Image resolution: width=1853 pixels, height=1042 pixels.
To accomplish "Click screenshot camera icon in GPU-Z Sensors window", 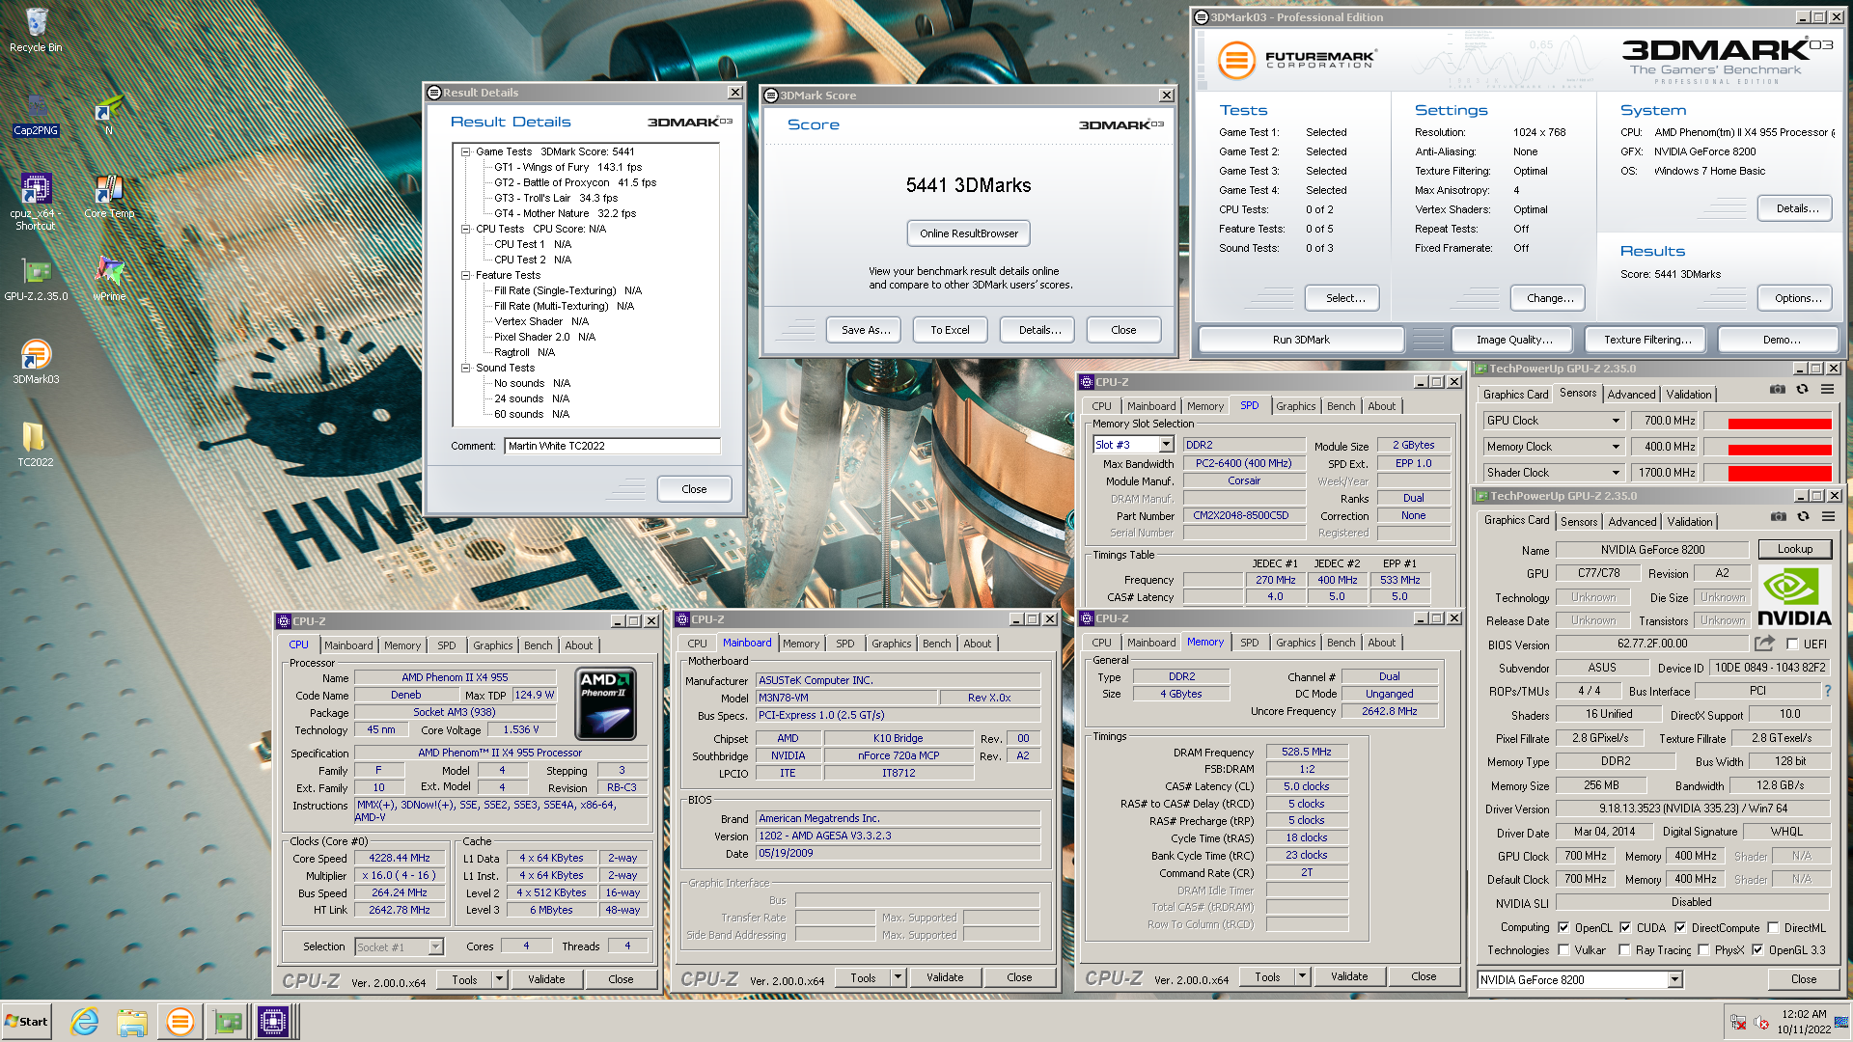I will [x=1777, y=390].
